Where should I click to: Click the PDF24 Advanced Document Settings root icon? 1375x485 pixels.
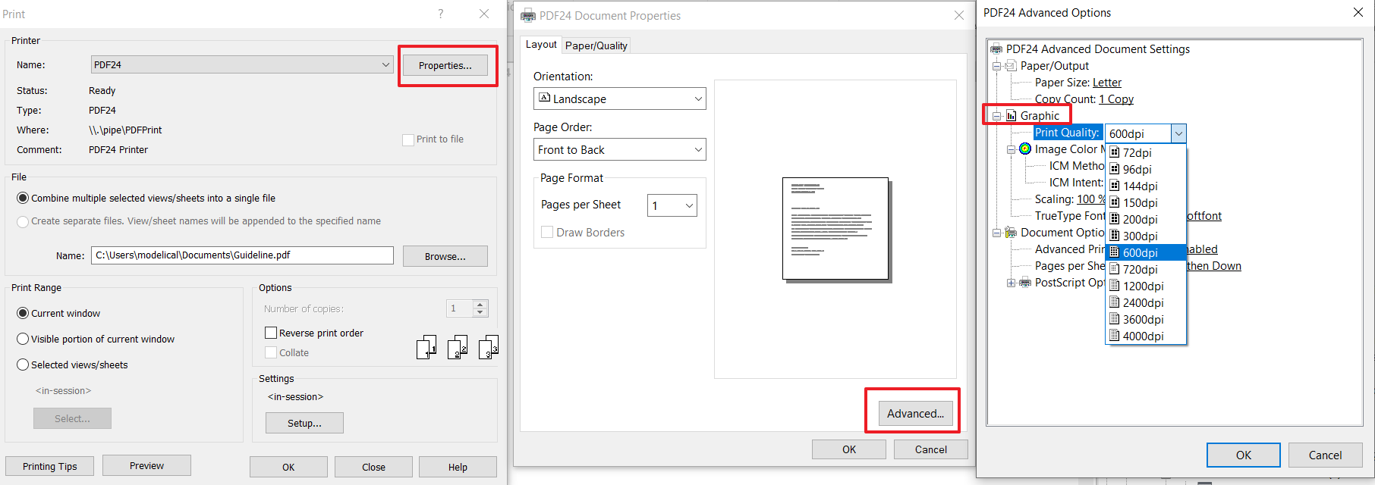point(996,49)
